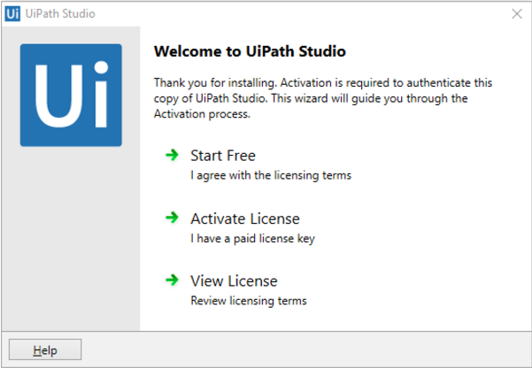Click the "Welcome to UiPath Studio" heading
Viewport: 532px width, 368px height.
(250, 51)
